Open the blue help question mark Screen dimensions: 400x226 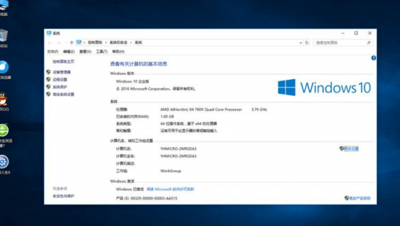pos(374,58)
